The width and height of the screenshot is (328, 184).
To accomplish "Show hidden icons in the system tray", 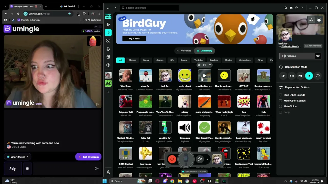I will pos(285,181).
